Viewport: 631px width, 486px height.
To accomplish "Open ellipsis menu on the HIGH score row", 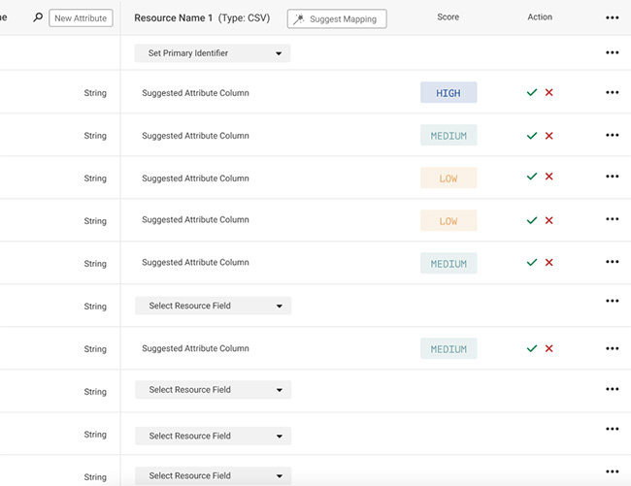I will coord(613,92).
